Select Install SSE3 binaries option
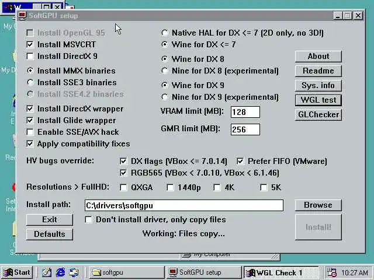Image resolution: width=374 pixels, height=280 pixels. [x=30, y=82]
